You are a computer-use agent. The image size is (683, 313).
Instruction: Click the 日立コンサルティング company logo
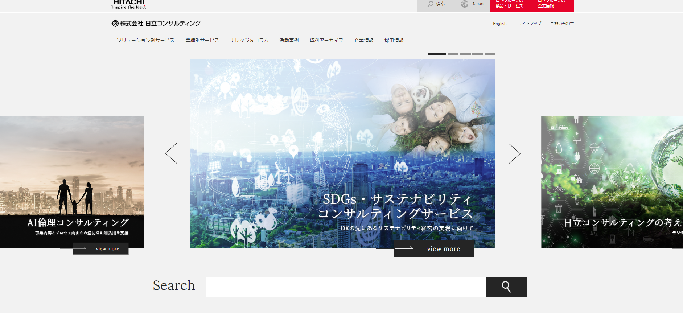click(156, 24)
